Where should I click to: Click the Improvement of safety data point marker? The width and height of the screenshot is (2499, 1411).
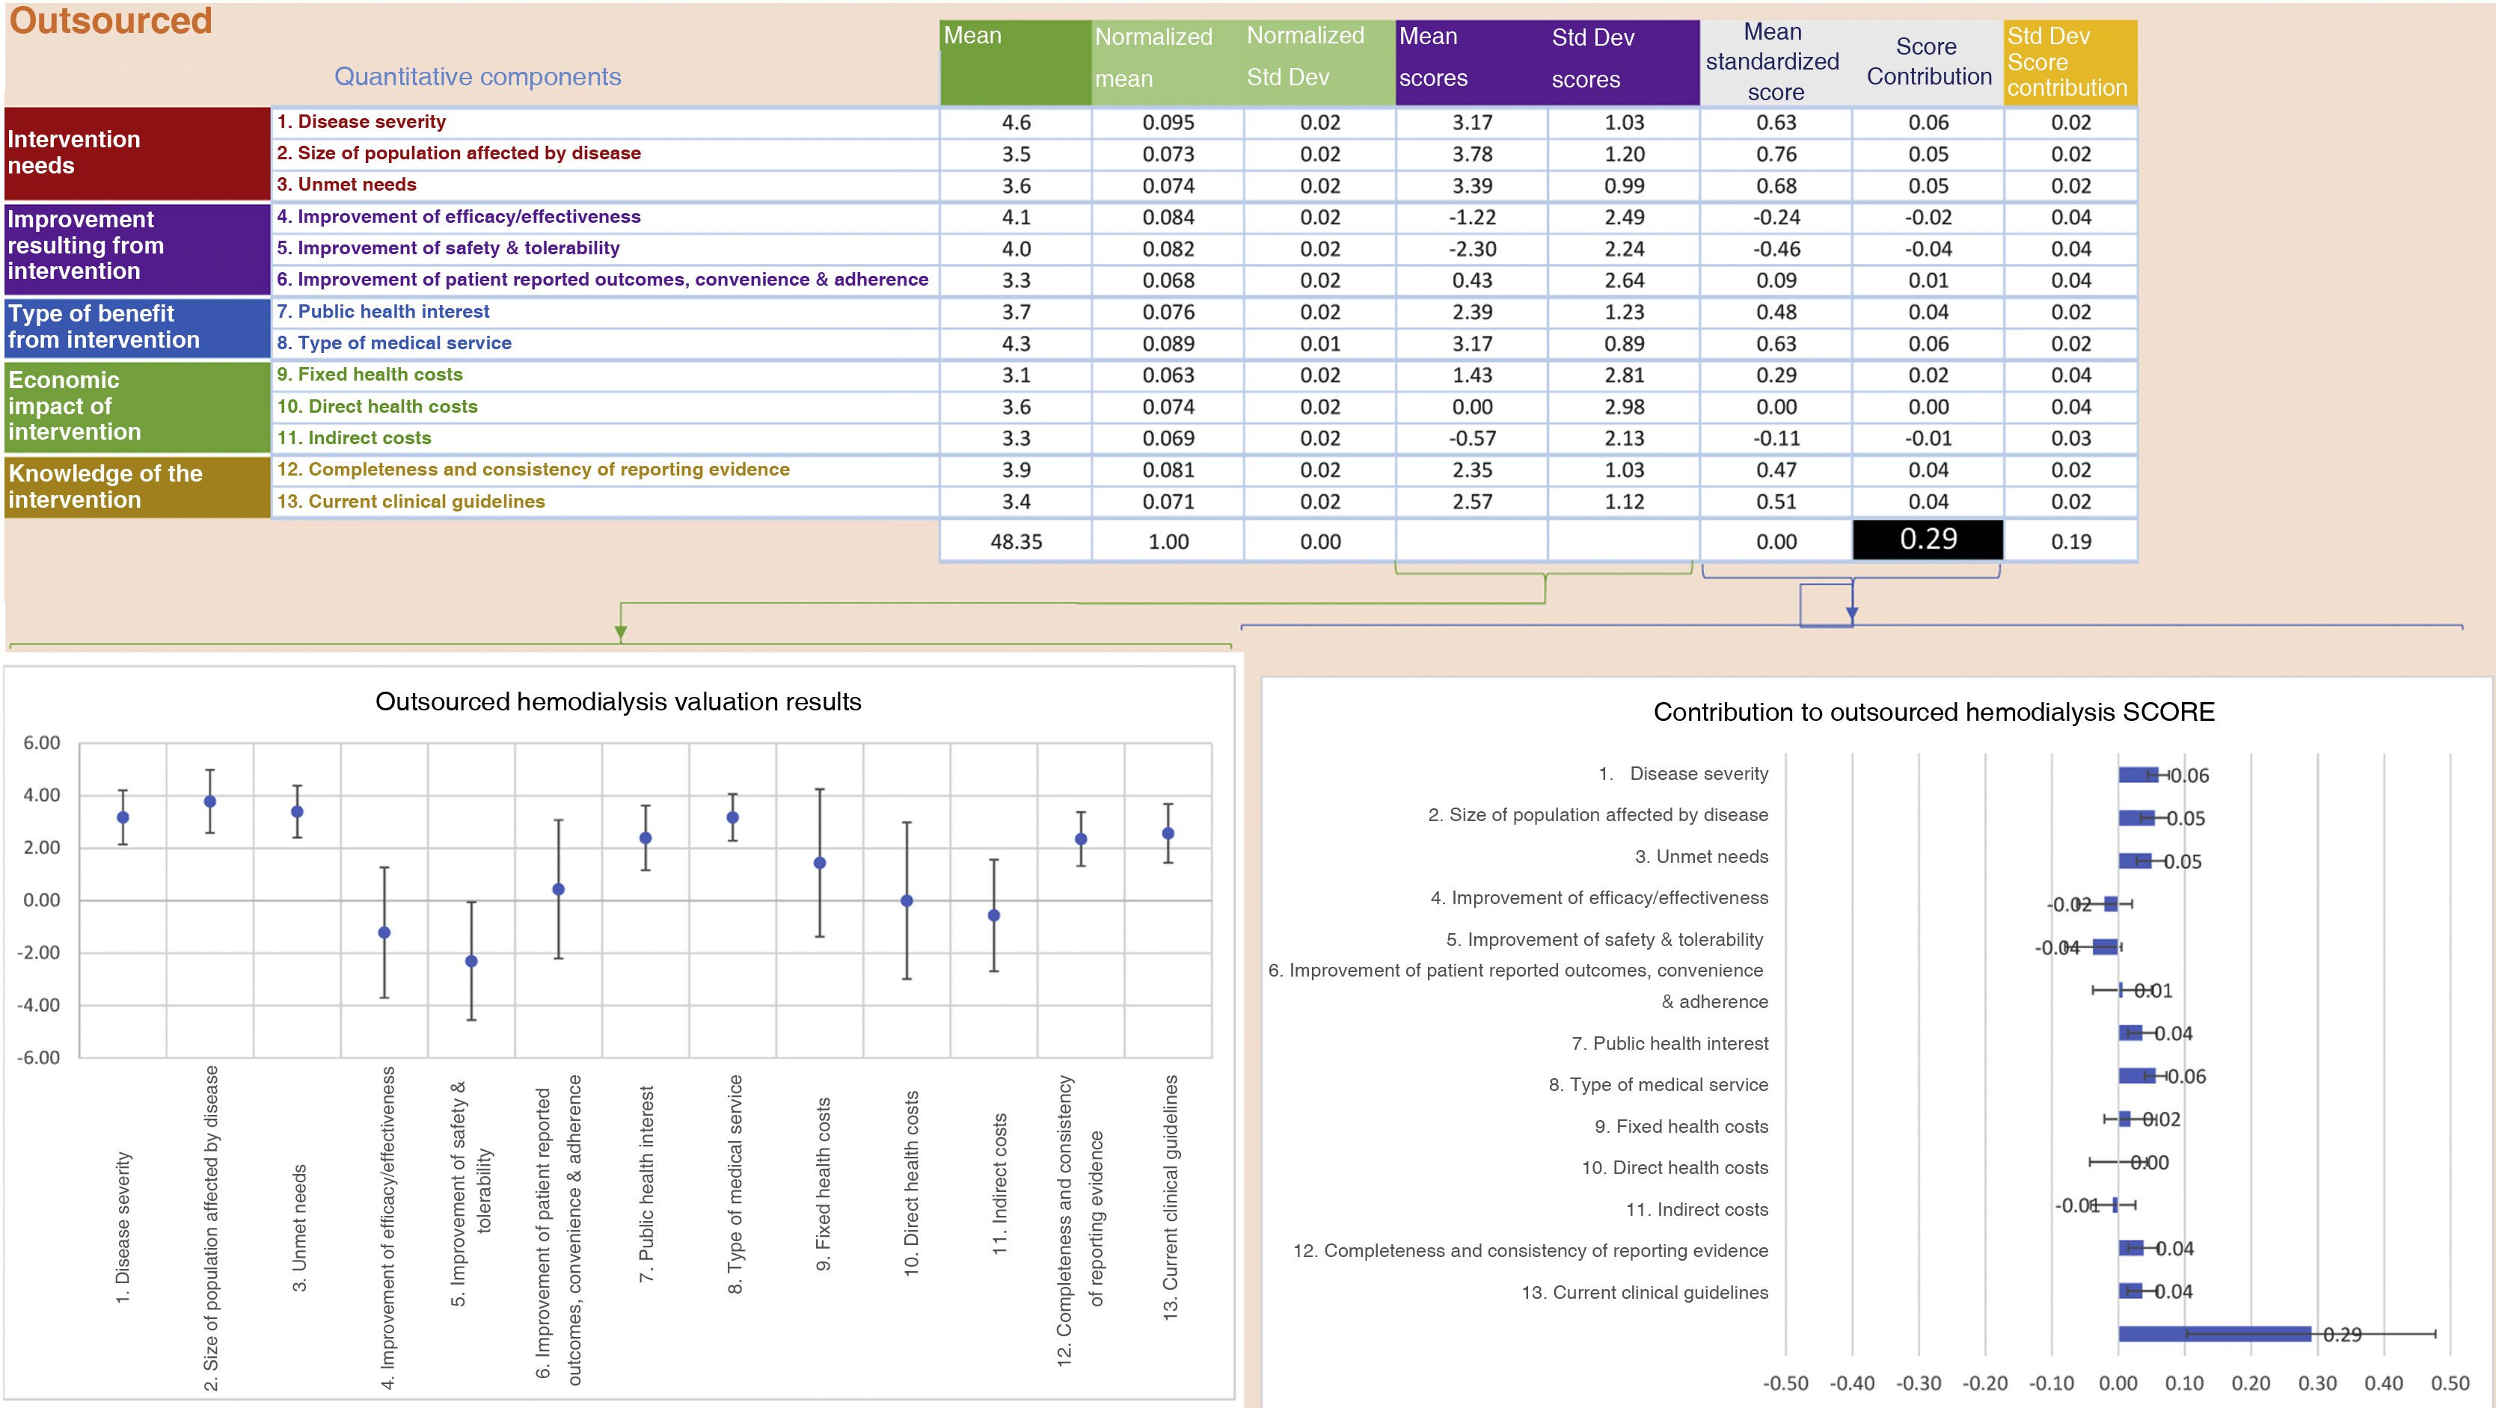(x=471, y=961)
